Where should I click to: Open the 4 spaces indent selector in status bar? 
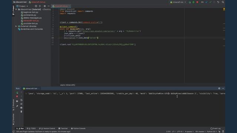point(189,132)
